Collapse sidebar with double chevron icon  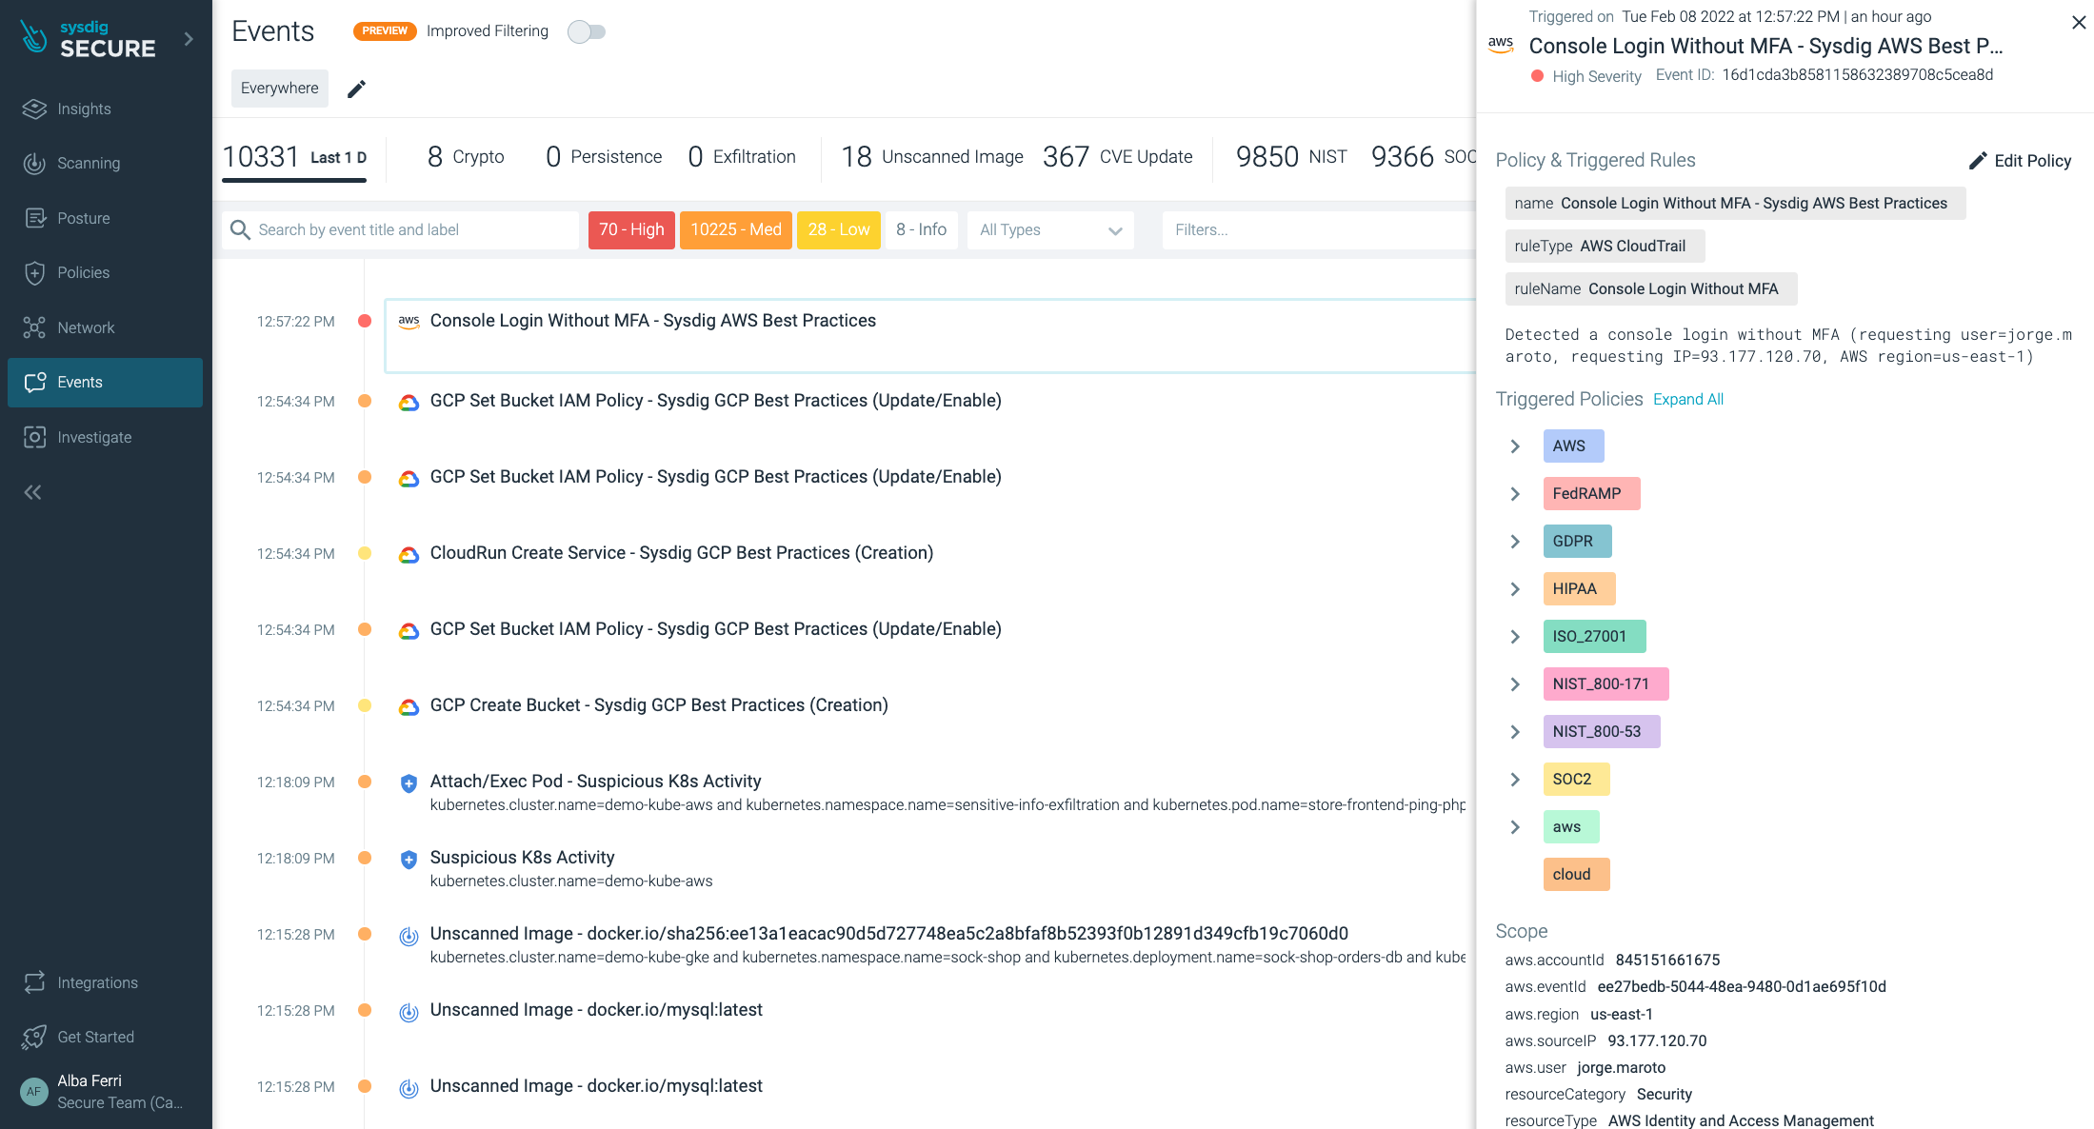(x=33, y=492)
